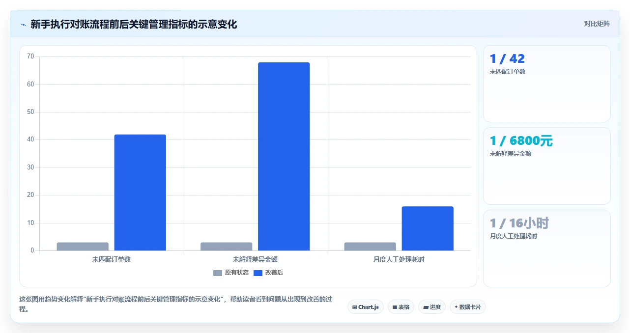
Task: Click the blue 未解释差异金额 bar
Action: [284, 157]
